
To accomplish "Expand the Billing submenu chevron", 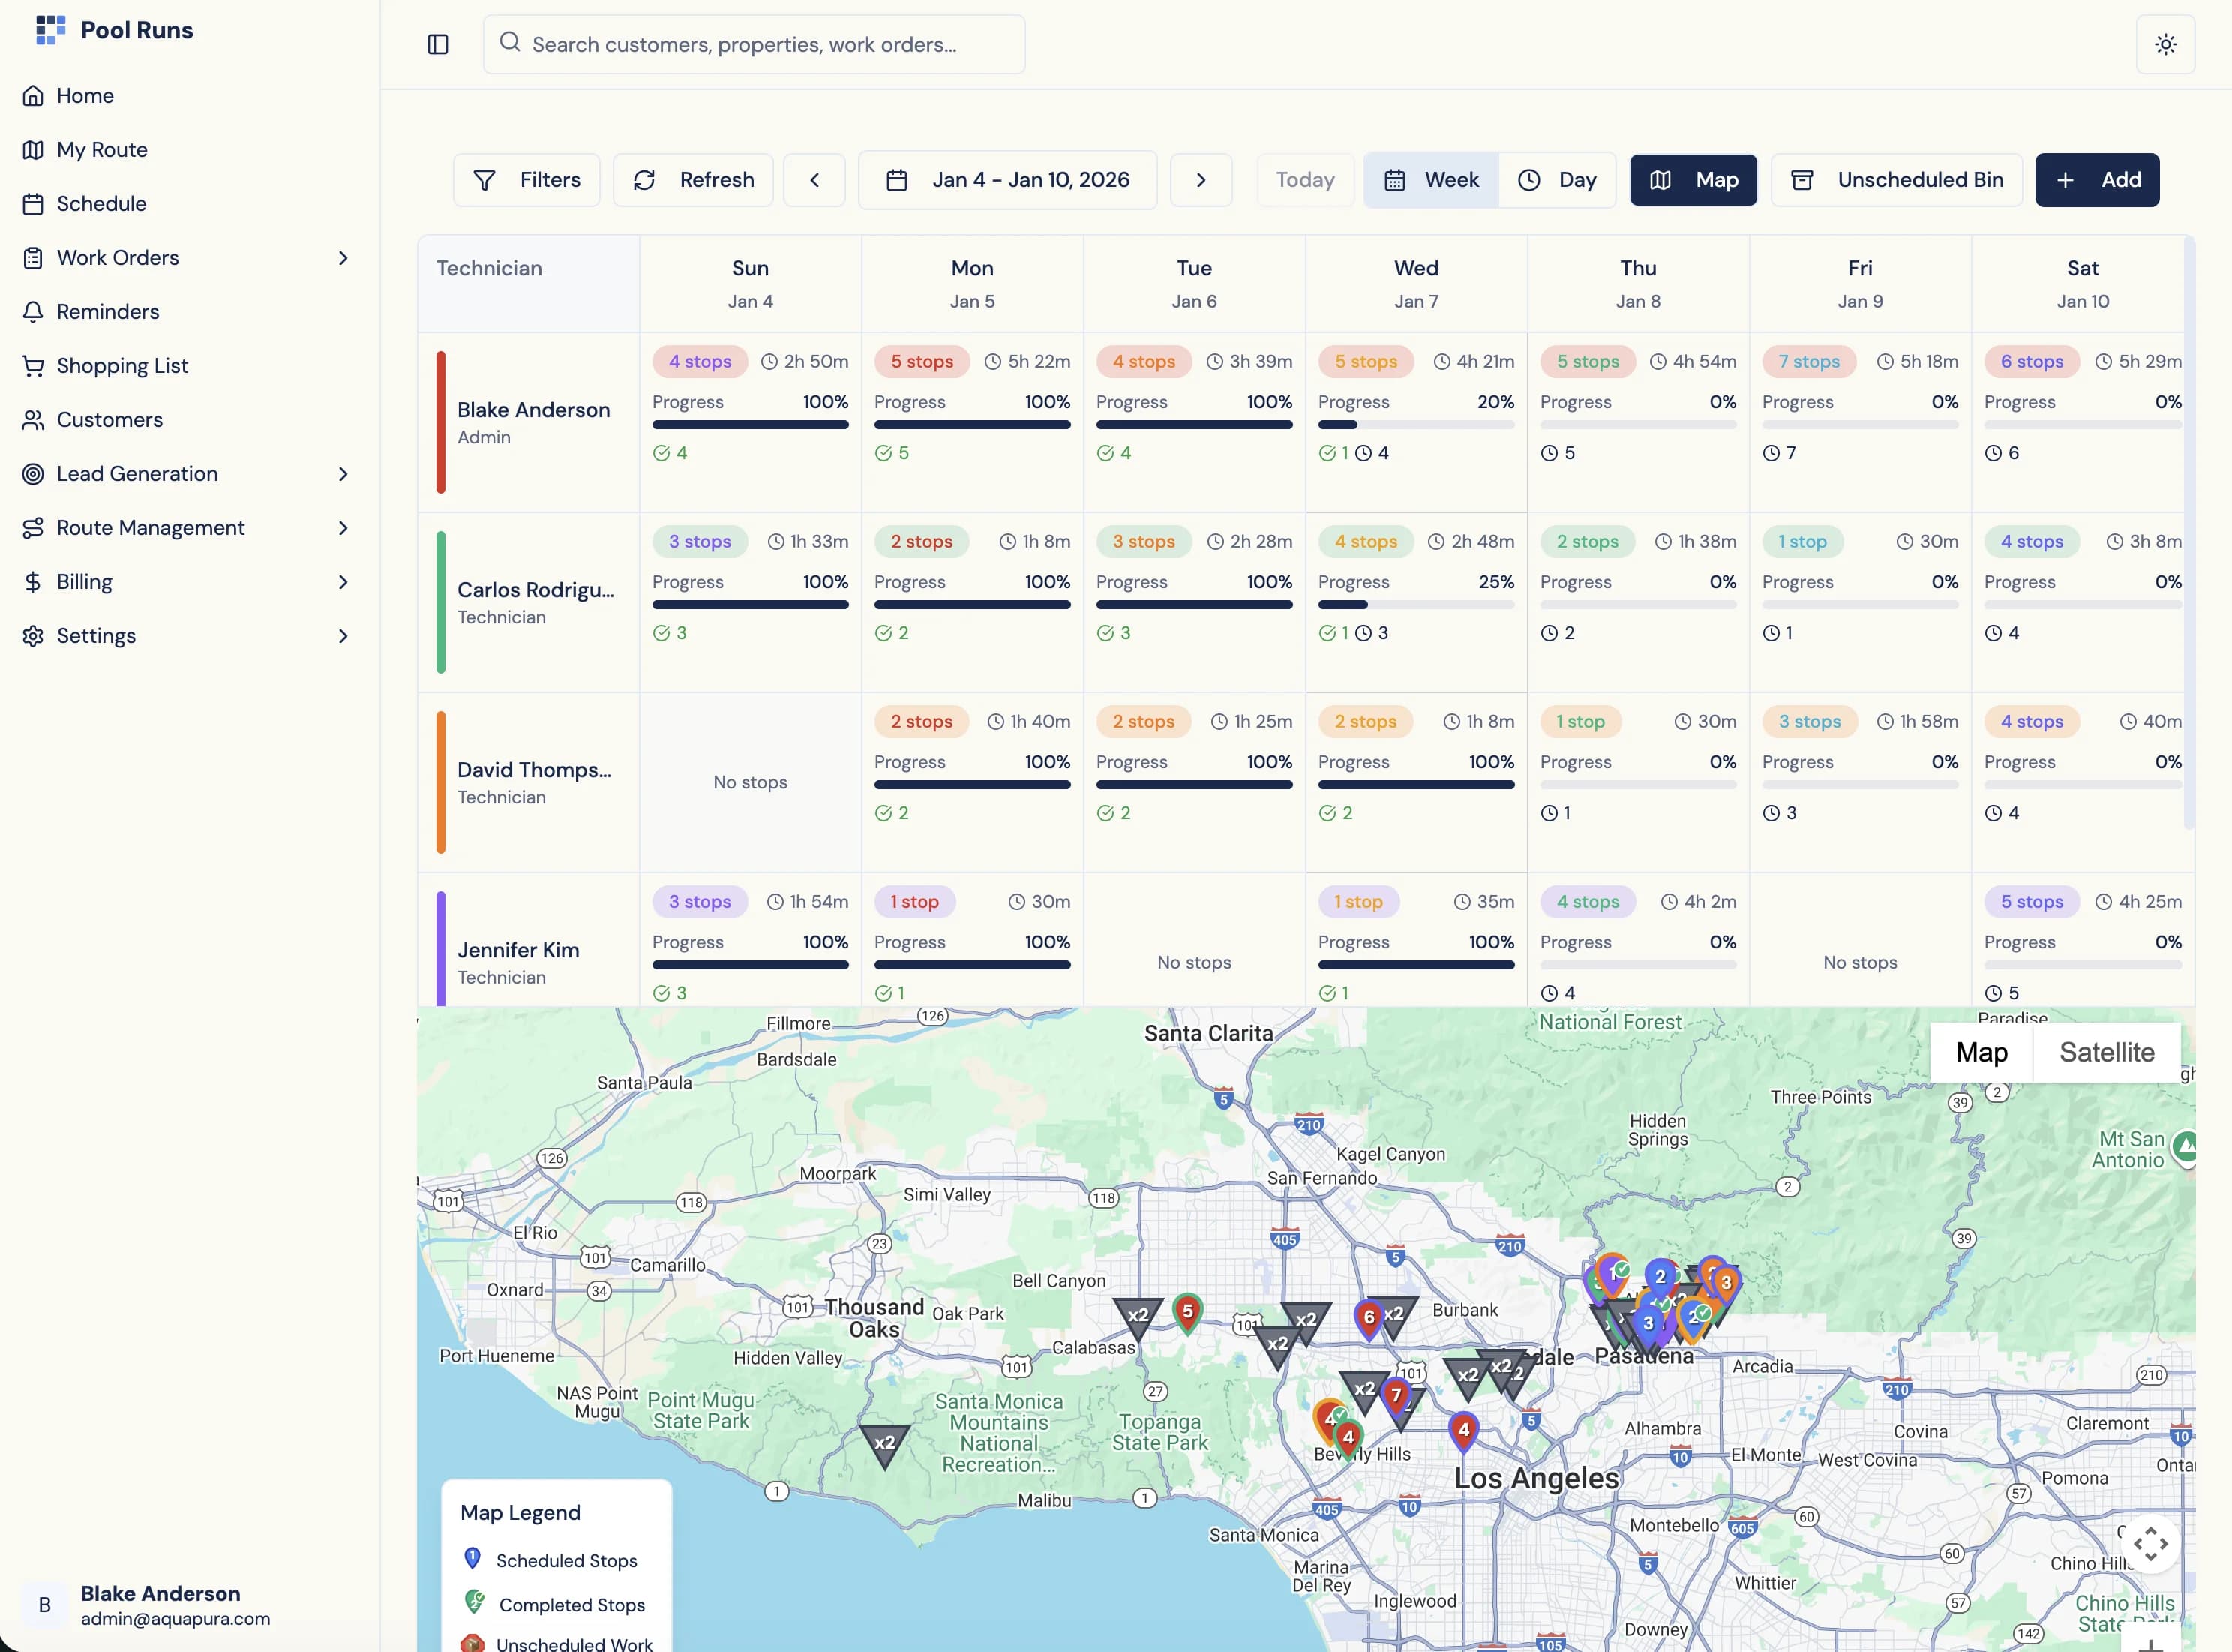I will (x=343, y=581).
